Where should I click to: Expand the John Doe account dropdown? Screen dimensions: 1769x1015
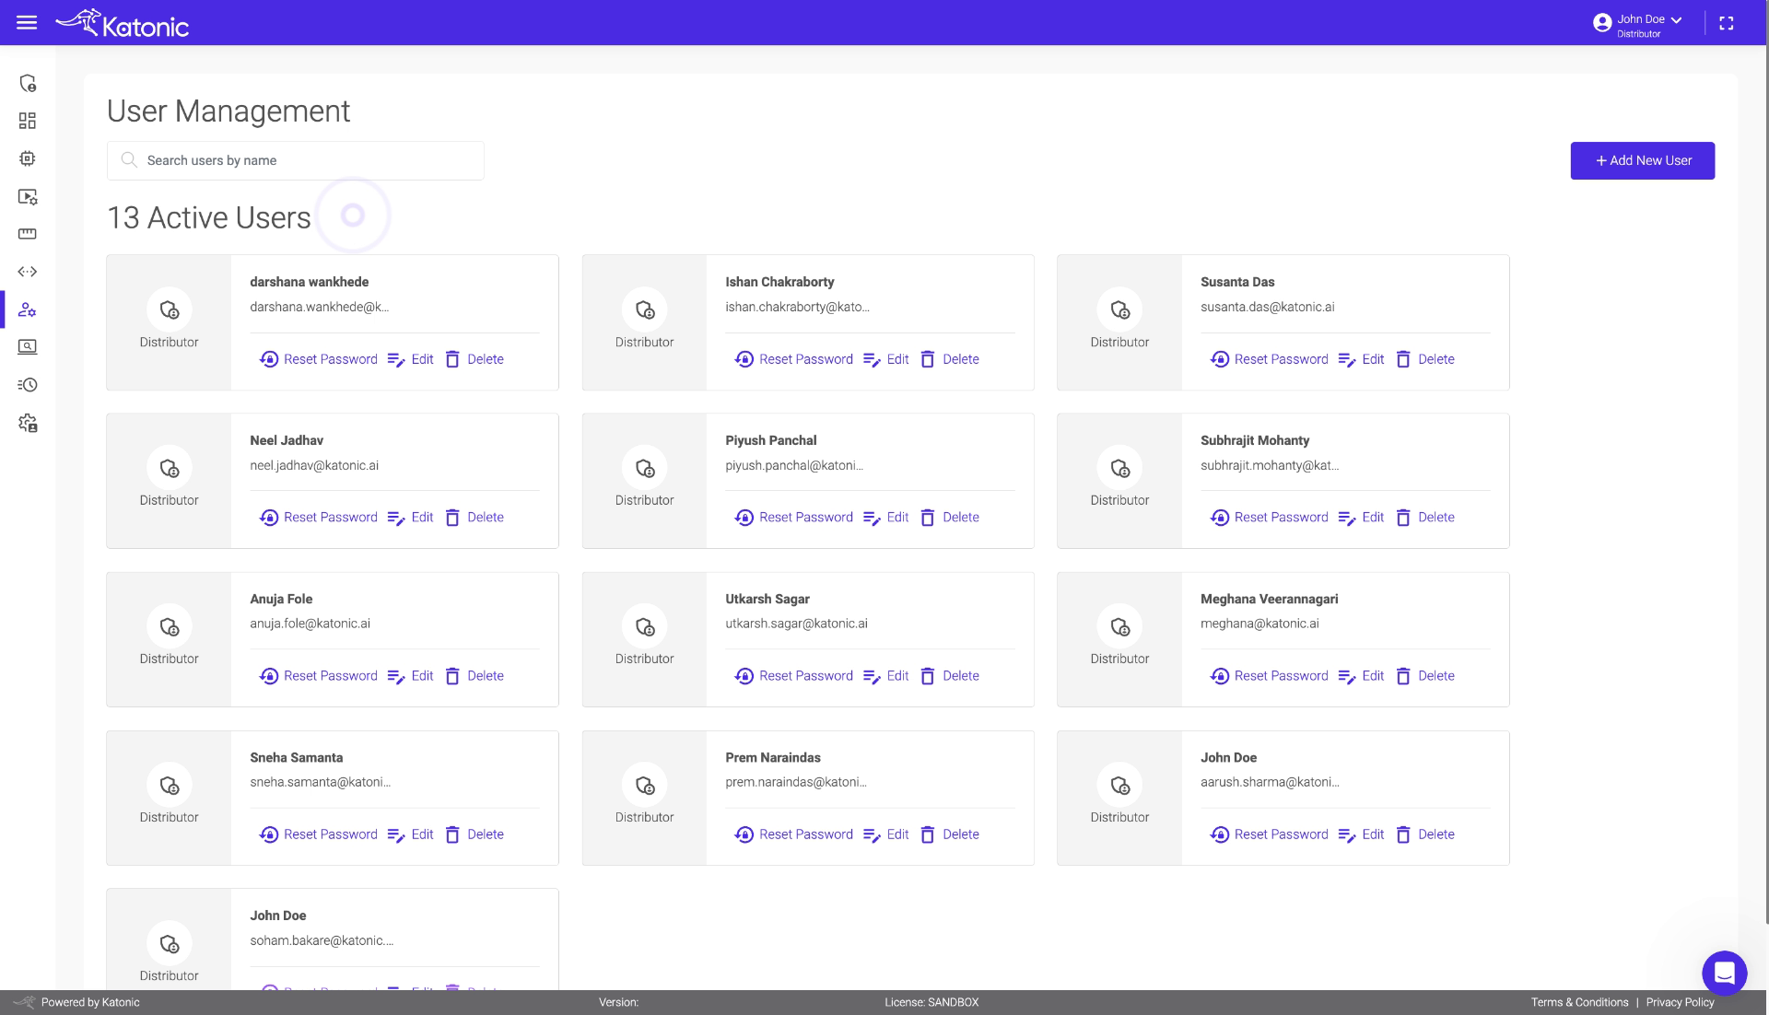pyautogui.click(x=1677, y=18)
